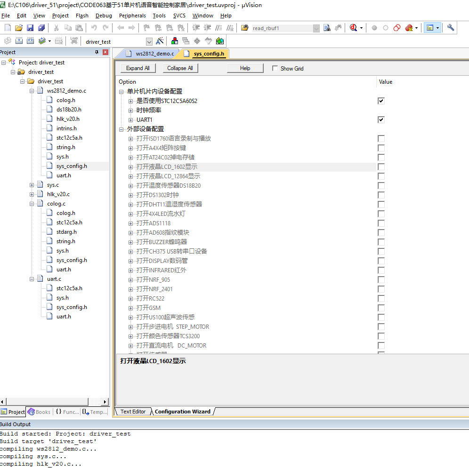Click the Cut scissors icon
Image resolution: width=469 pixels, height=468 pixels.
(56, 28)
